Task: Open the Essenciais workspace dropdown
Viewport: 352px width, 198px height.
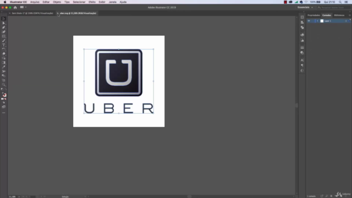Action: [x=305, y=7]
